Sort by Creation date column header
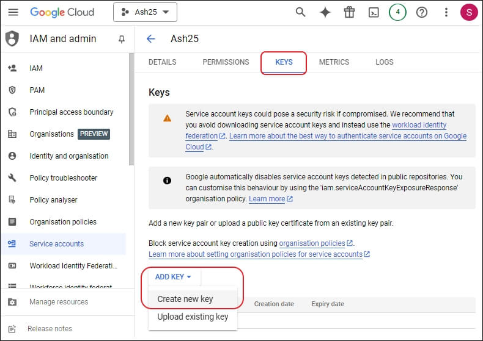 coord(274,304)
